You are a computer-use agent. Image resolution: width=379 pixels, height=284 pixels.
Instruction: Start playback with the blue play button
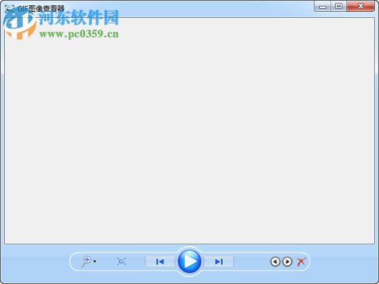coord(189,262)
